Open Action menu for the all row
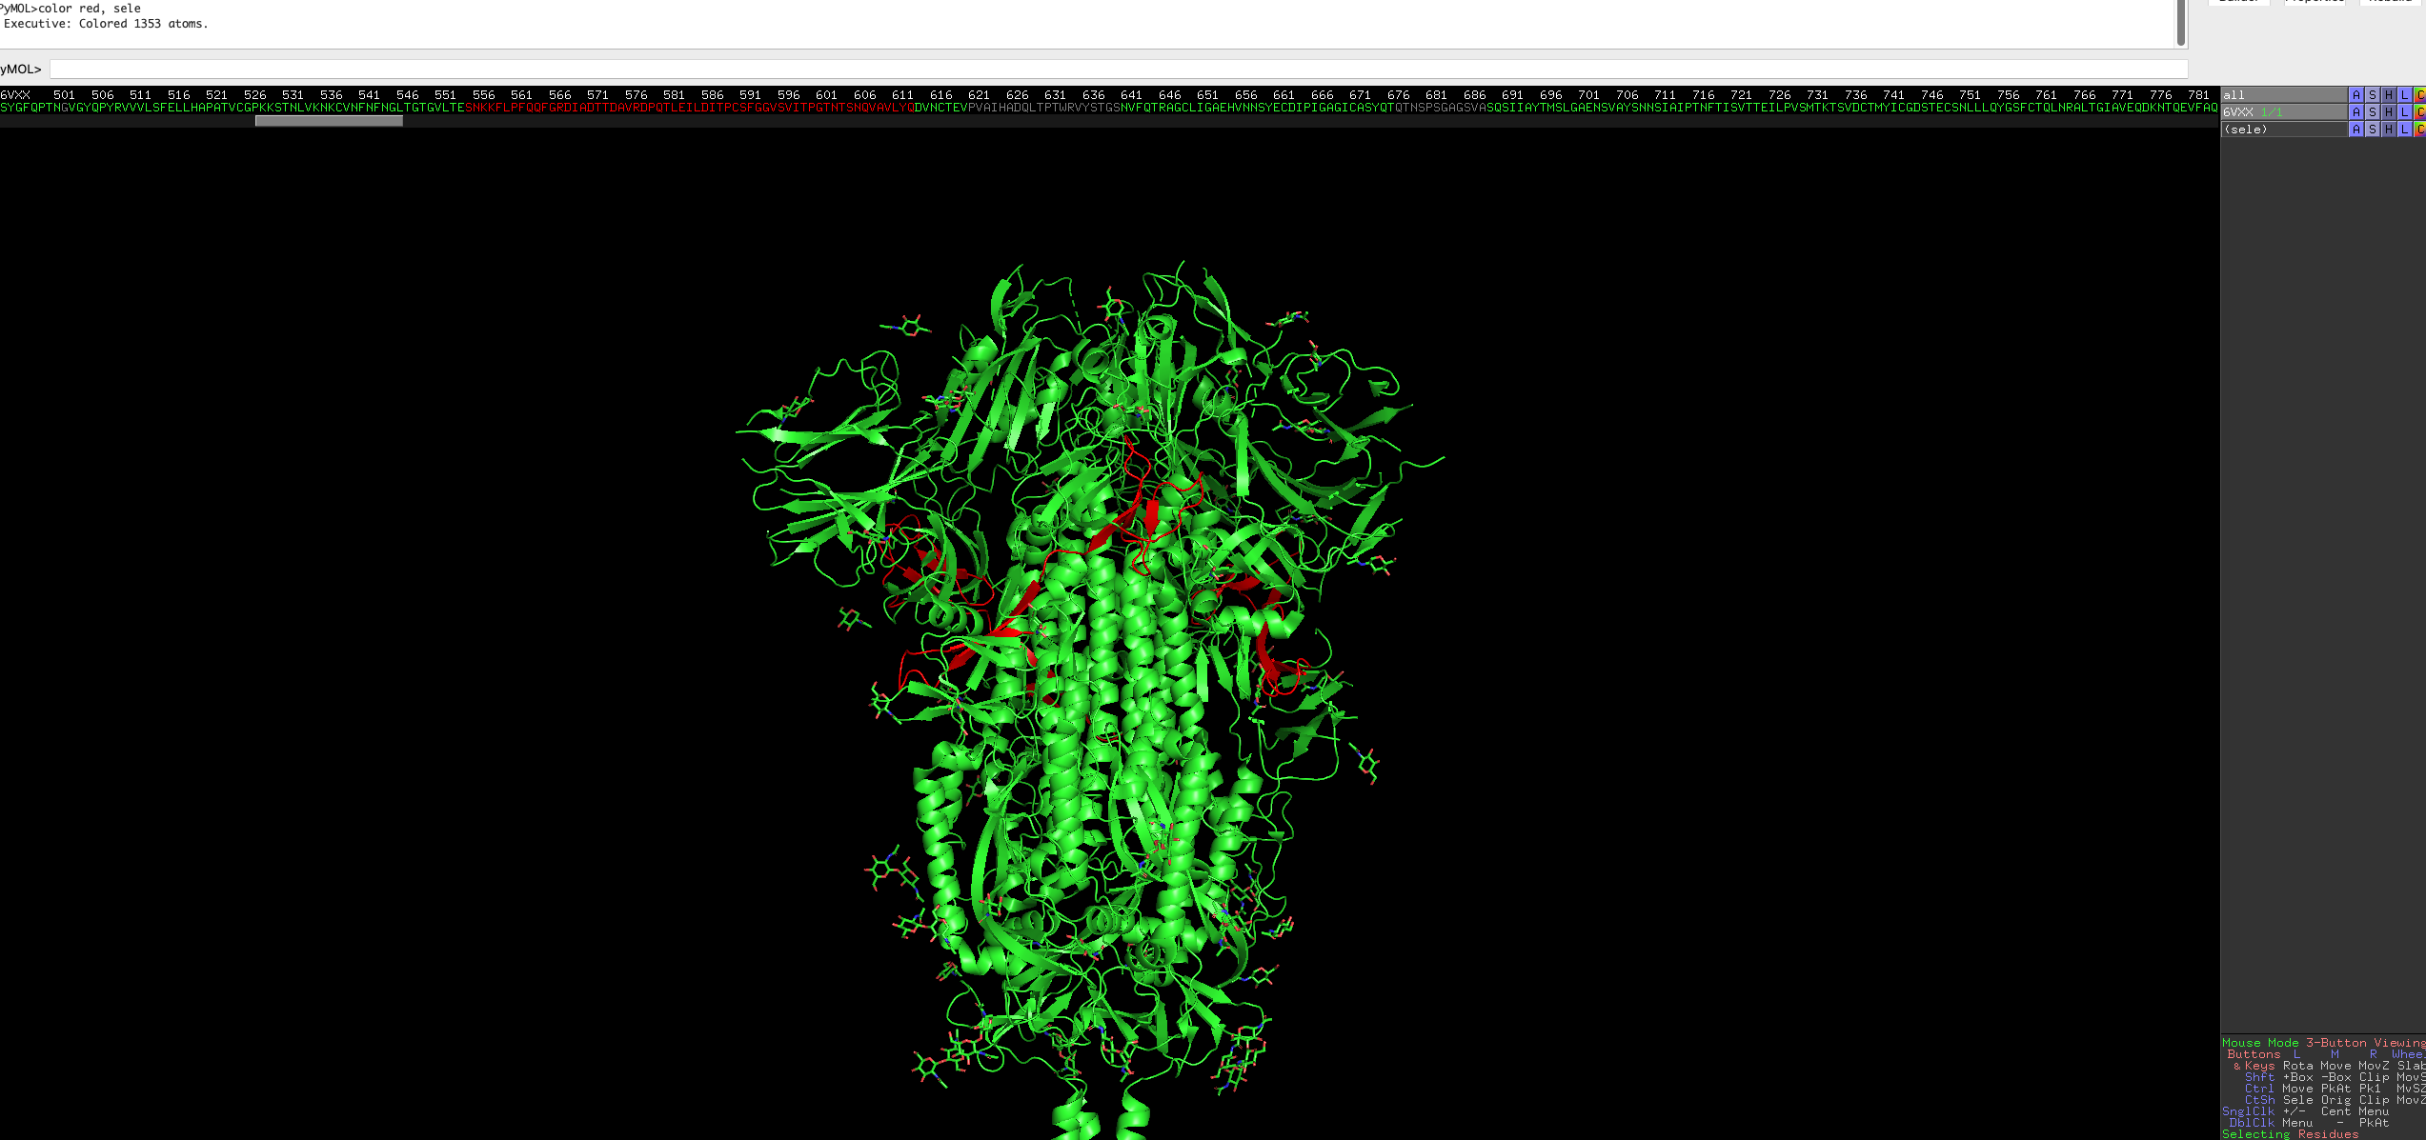The height and width of the screenshot is (1140, 2426). 2355,95
